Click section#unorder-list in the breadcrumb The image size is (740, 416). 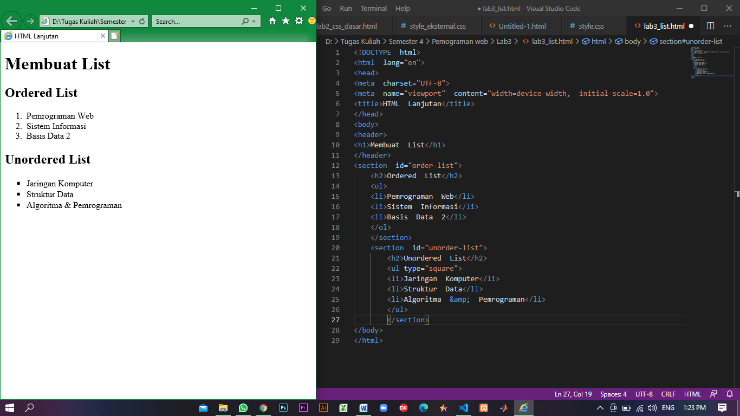click(686, 41)
